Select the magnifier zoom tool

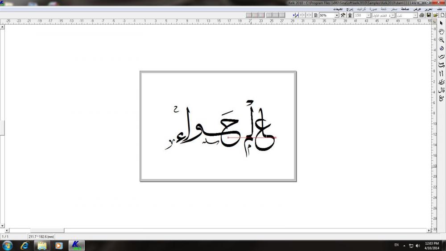[x=442, y=40]
